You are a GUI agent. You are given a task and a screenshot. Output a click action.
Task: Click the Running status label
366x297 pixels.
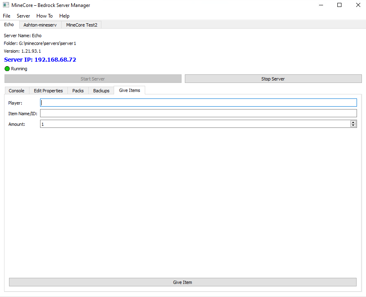pyautogui.click(x=19, y=69)
